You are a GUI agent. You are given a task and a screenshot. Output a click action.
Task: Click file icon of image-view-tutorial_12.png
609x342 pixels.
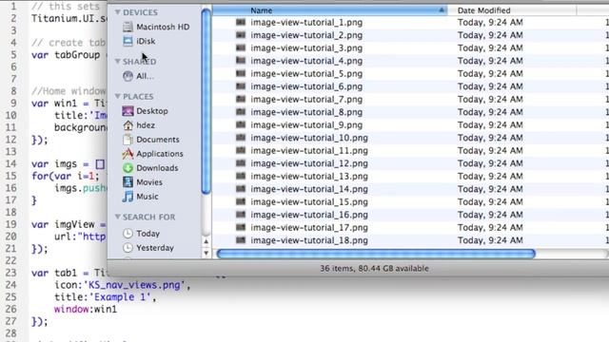[x=241, y=162]
